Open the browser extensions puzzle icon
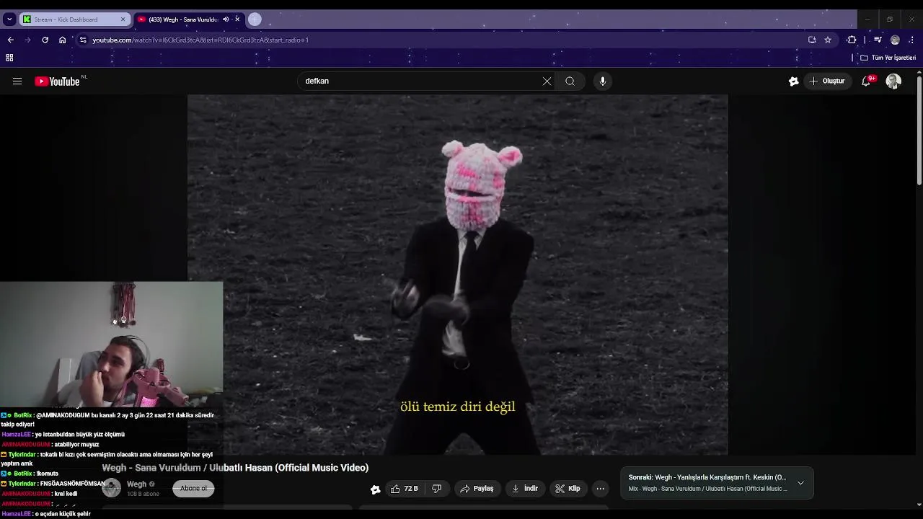 [852, 40]
